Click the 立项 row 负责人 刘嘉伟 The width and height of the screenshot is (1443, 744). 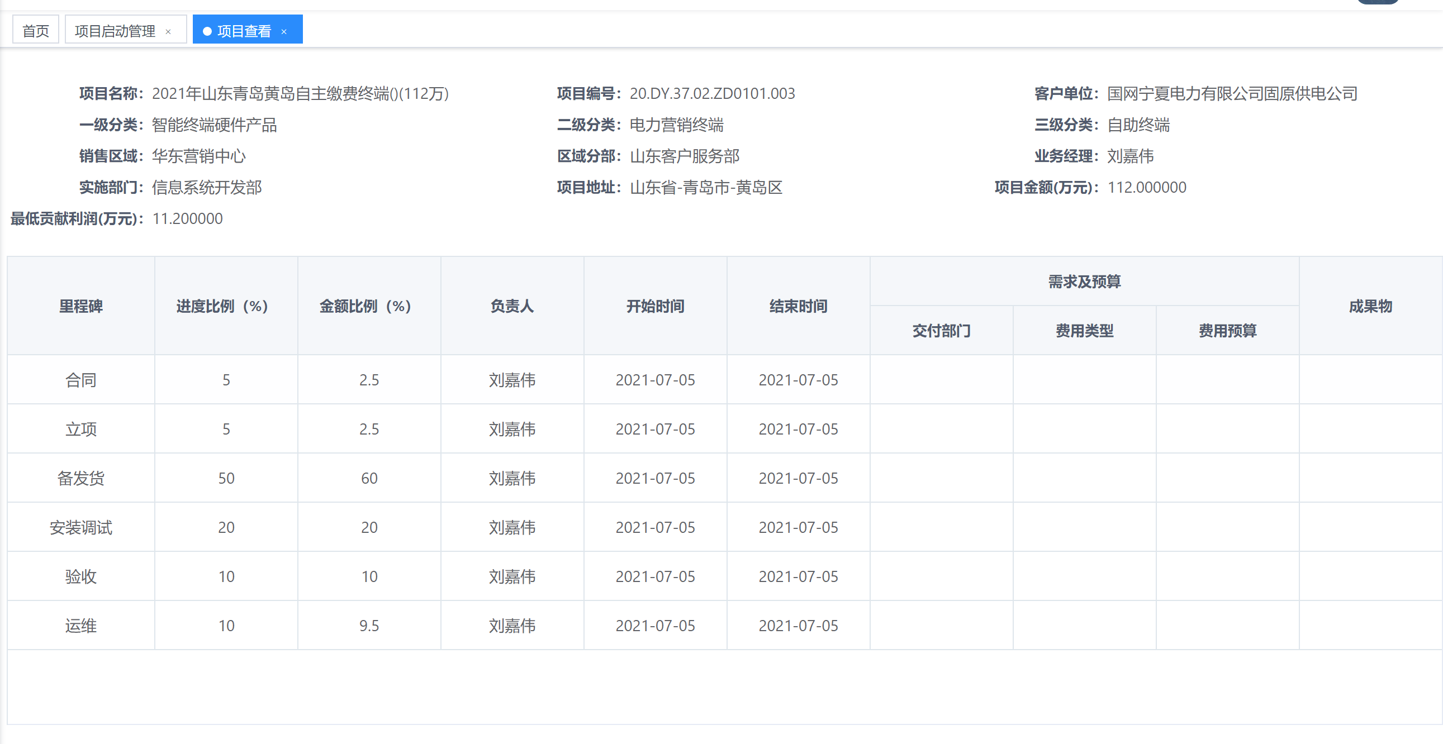point(512,430)
